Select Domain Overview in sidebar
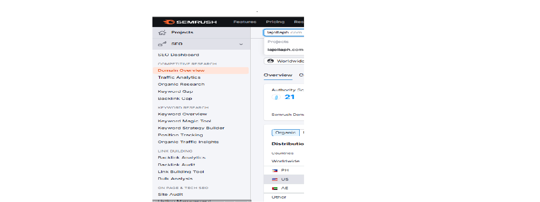Image resolution: width=540 pixels, height=202 pixels. pyautogui.click(x=201, y=70)
